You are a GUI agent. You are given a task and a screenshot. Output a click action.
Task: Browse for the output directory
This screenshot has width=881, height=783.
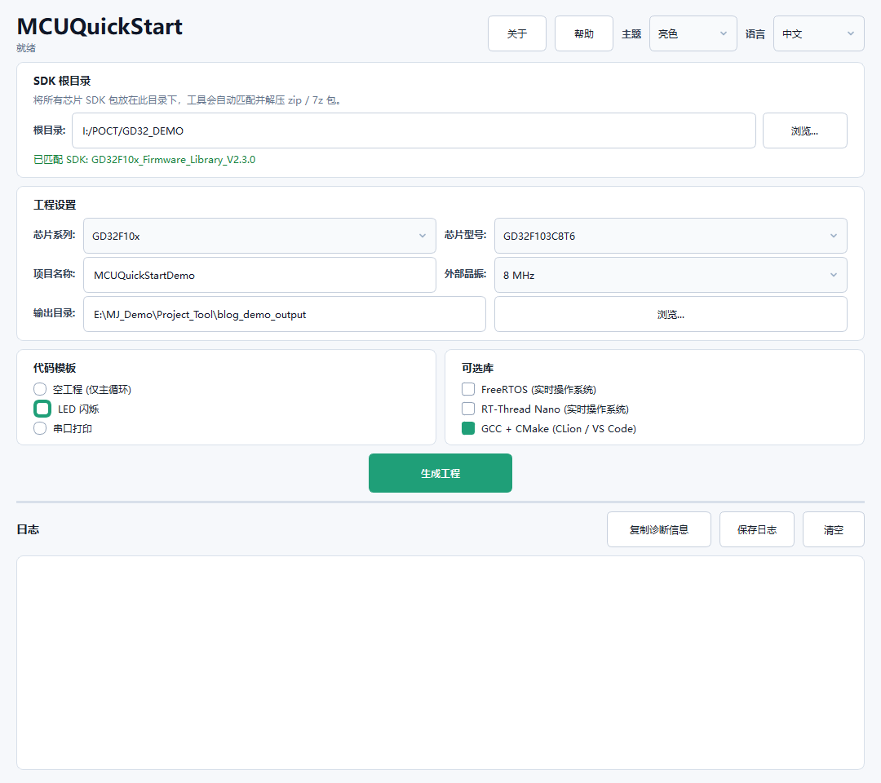[671, 315]
